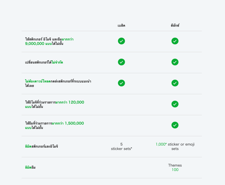The height and width of the screenshot is (185, 225).
Task: Click Deluxe column checkmark for 9,000,000 stickers row
Action: [175, 41]
